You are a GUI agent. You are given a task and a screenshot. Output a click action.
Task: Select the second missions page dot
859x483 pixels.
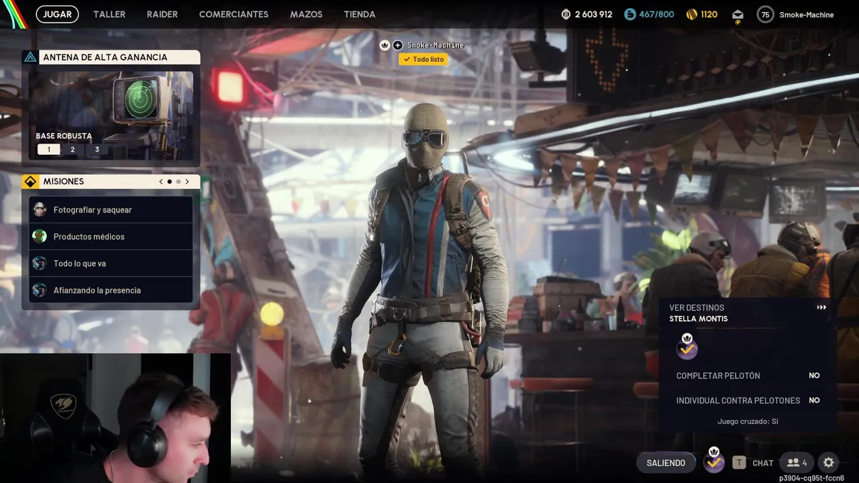pos(178,181)
